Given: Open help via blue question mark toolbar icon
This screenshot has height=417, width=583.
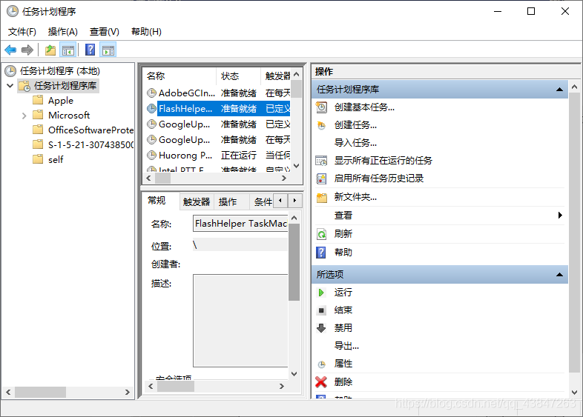Looking at the screenshot, I should tap(90, 50).
